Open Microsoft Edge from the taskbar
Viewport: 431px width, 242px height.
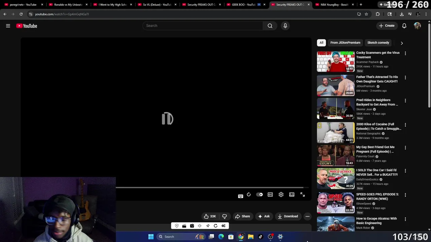221,237
